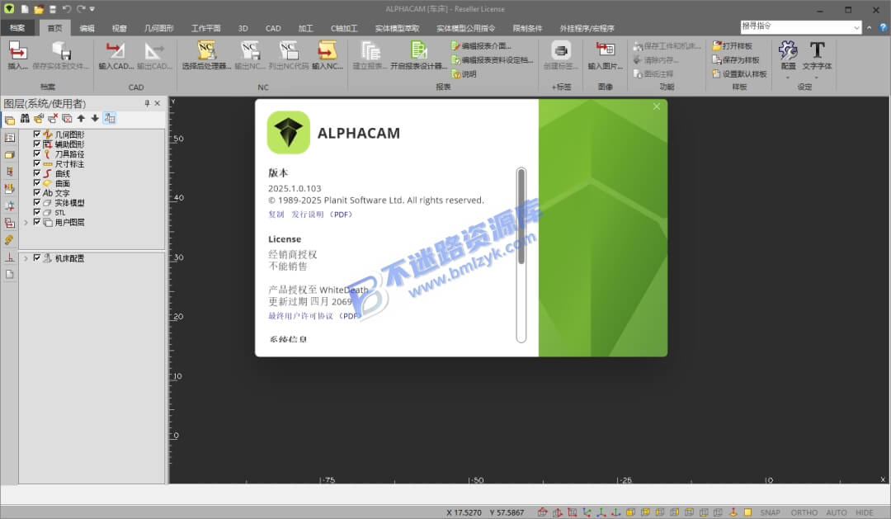Open the 配置 dropdown arrow
Image resolution: width=891 pixels, height=519 pixels.
point(788,78)
